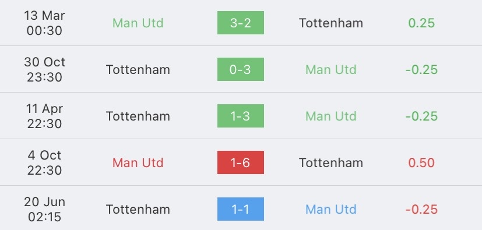
Task: Open the blue 1-1 score badge
Action: pos(240,209)
